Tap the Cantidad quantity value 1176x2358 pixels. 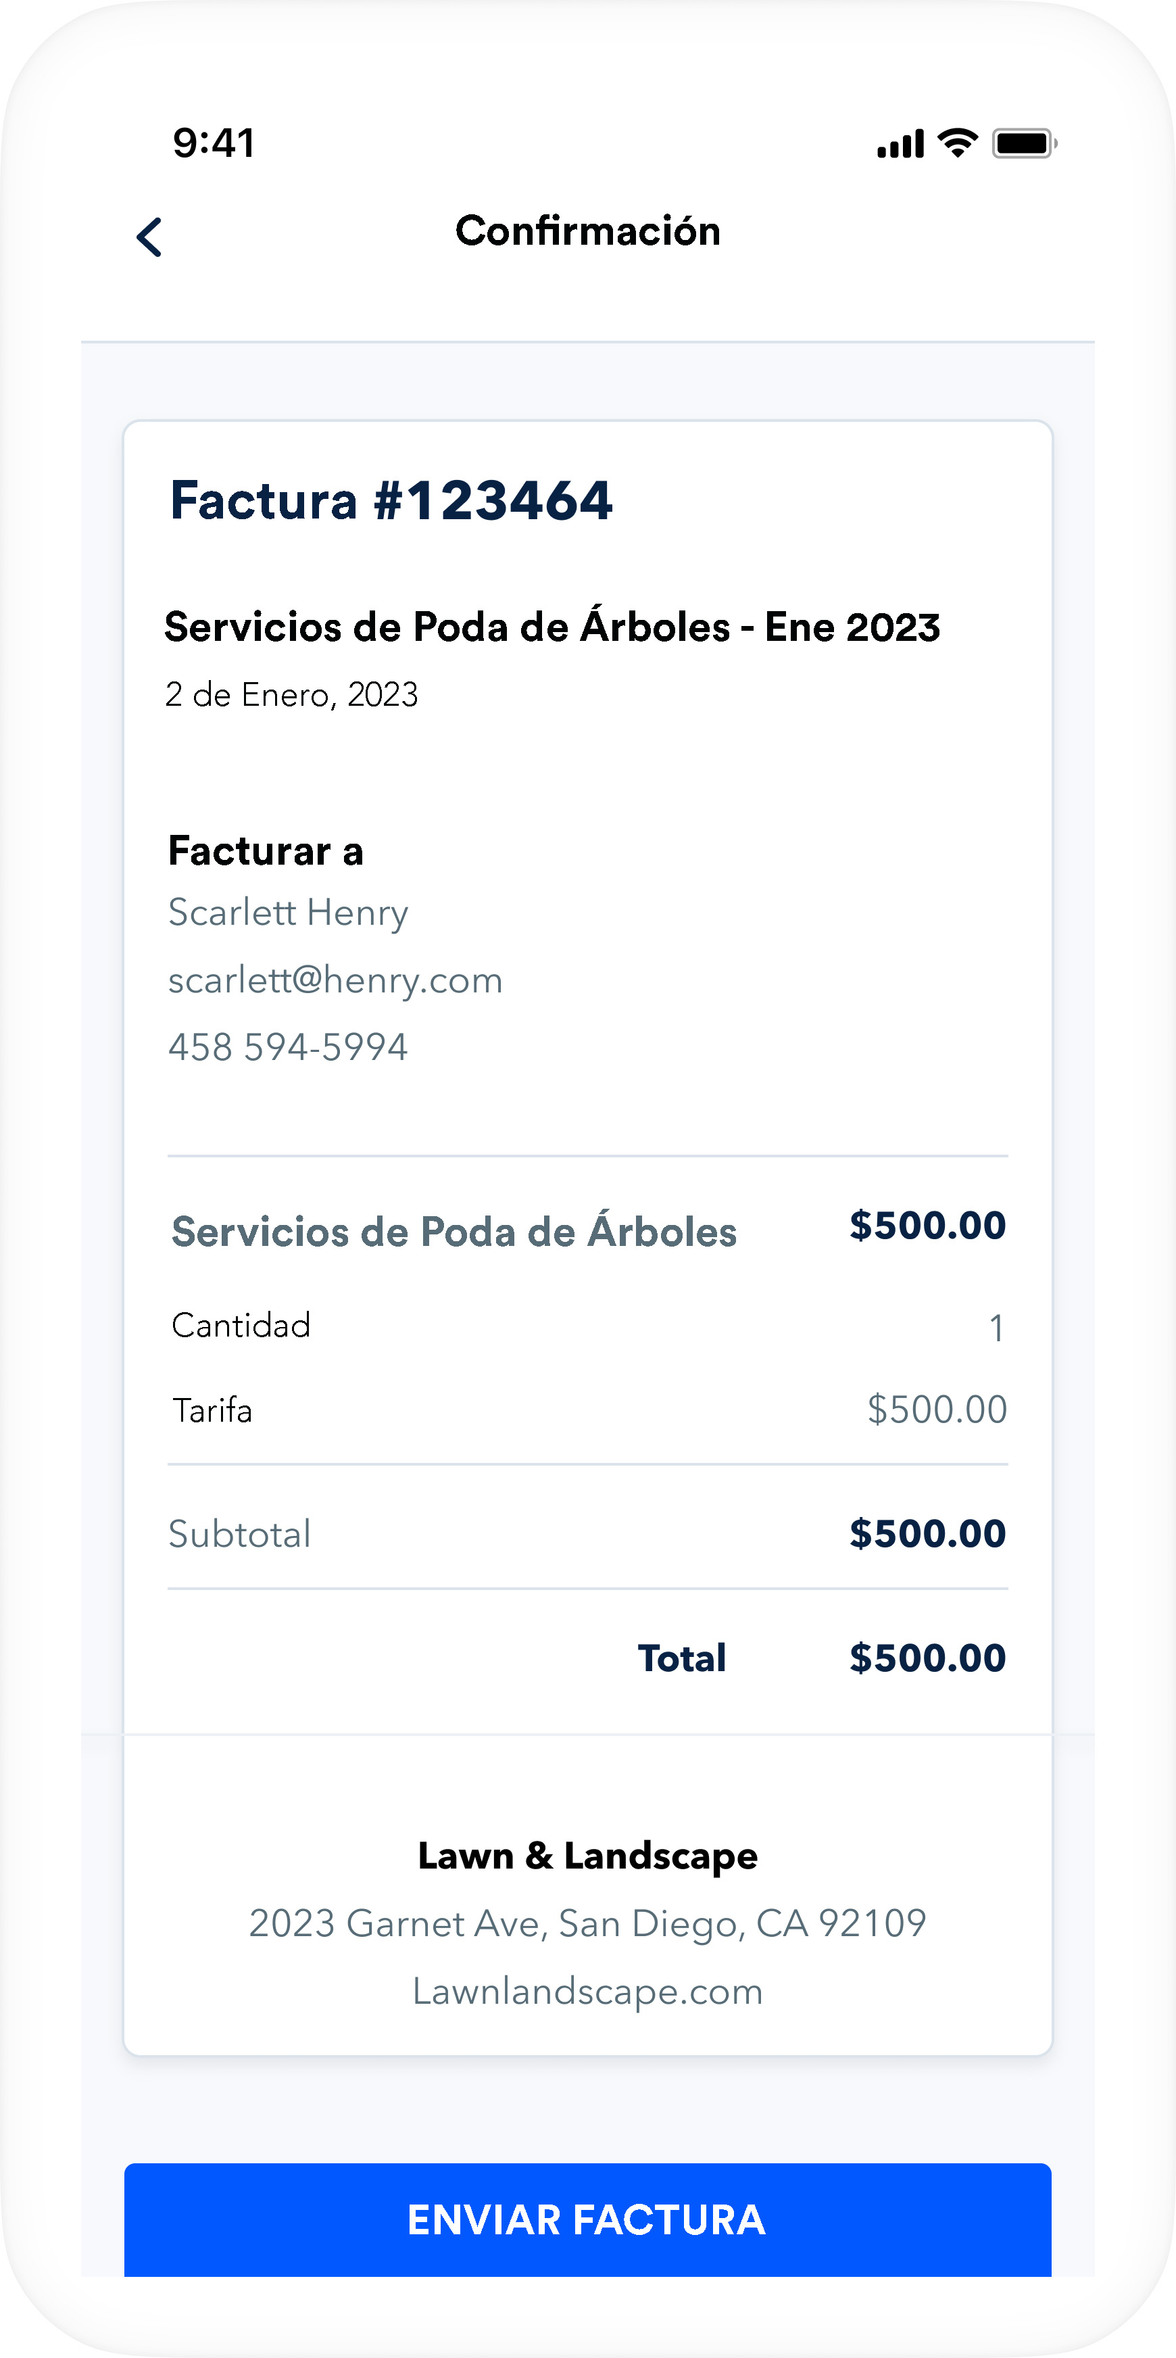(x=996, y=1327)
